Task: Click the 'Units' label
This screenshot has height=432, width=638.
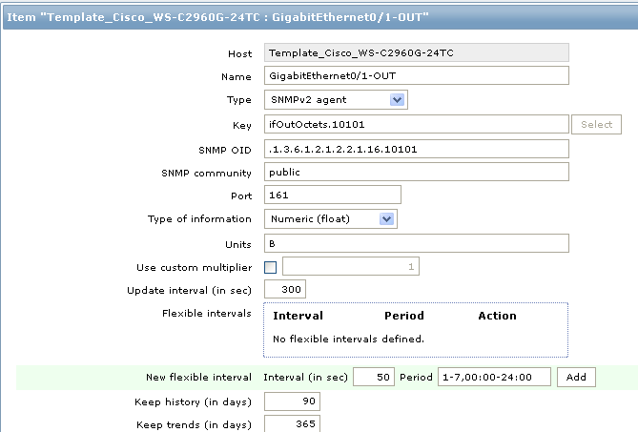Action: pos(238,244)
